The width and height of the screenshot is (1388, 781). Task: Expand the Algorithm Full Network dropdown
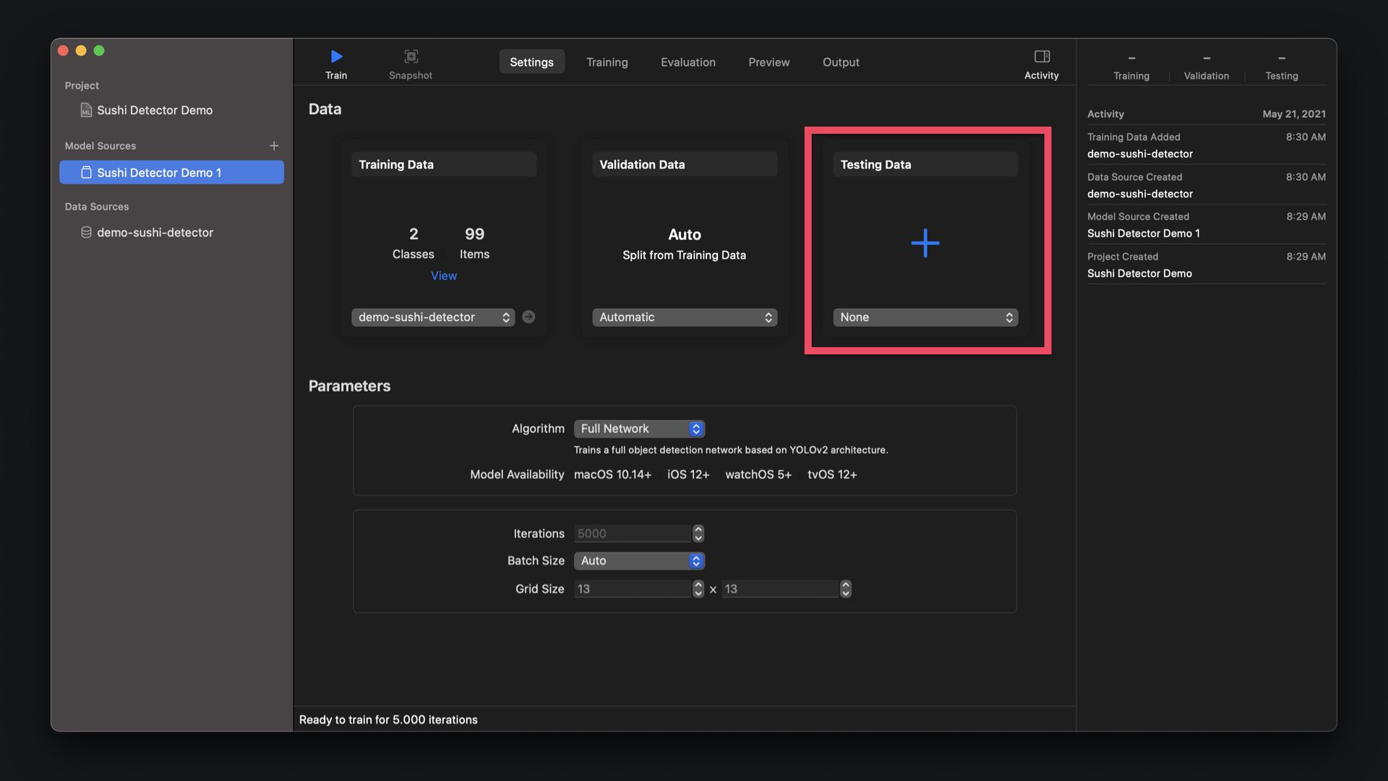639,429
